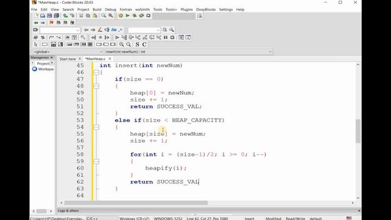Toggle match case Aa search option

click(114, 30)
